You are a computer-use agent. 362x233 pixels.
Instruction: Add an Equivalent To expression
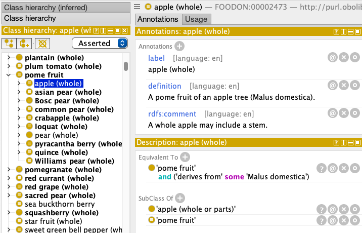pos(185,157)
